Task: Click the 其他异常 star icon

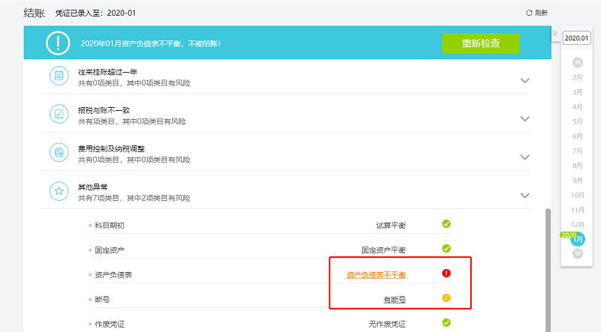Action: pyautogui.click(x=59, y=191)
